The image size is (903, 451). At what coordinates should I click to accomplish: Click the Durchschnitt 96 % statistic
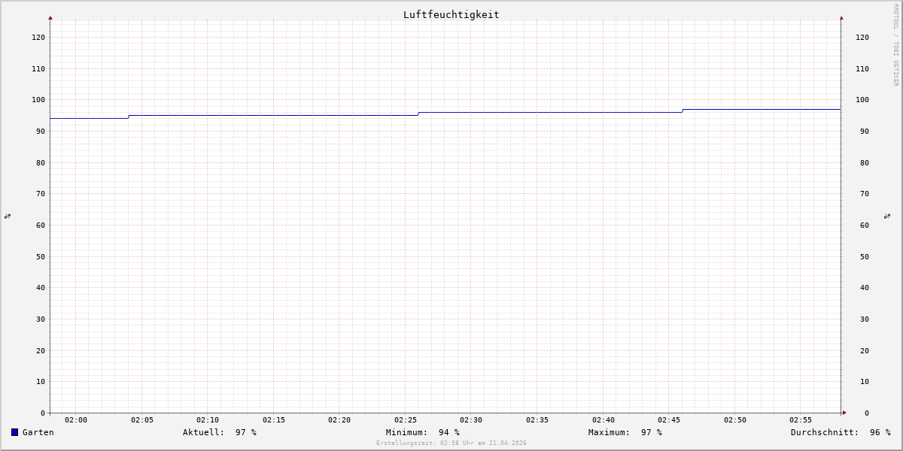point(840,432)
